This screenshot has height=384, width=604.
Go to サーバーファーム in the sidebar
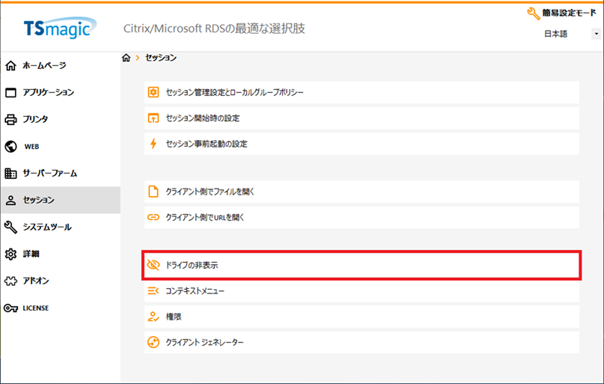pyautogui.click(x=49, y=173)
